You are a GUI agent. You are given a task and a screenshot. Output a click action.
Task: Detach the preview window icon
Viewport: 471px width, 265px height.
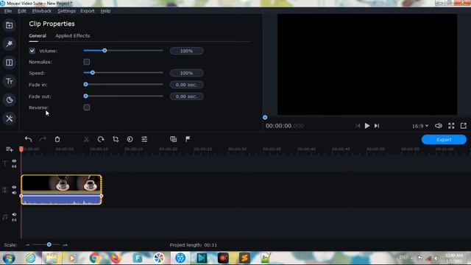[x=464, y=126]
